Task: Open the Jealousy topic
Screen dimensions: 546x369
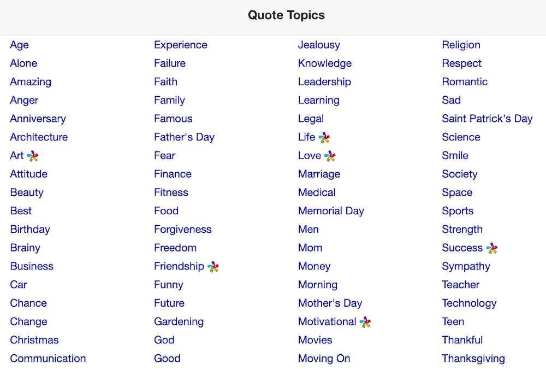Action: [319, 45]
